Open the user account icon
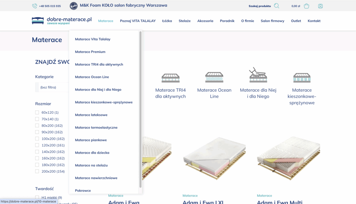The width and height of the screenshot is (356, 204). (x=320, y=6)
